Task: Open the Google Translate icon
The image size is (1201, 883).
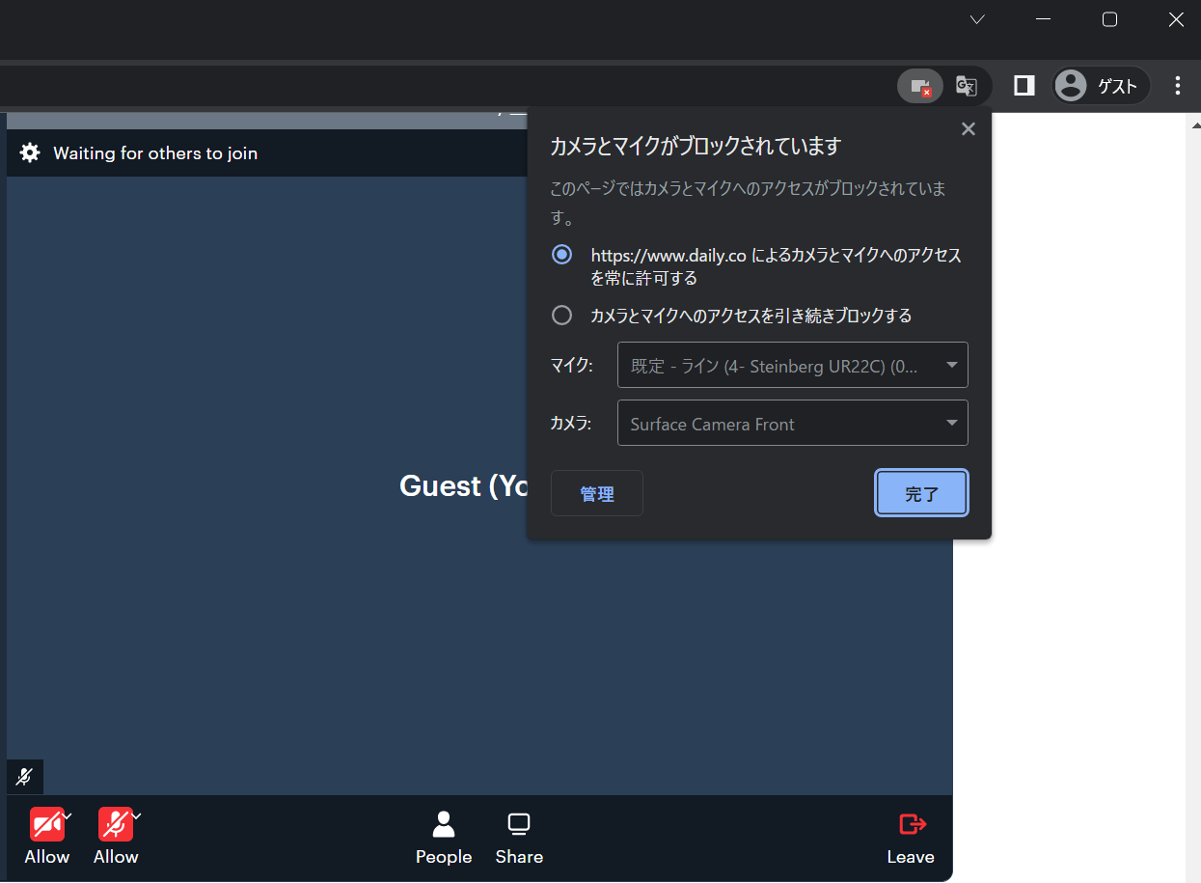Action: [966, 86]
